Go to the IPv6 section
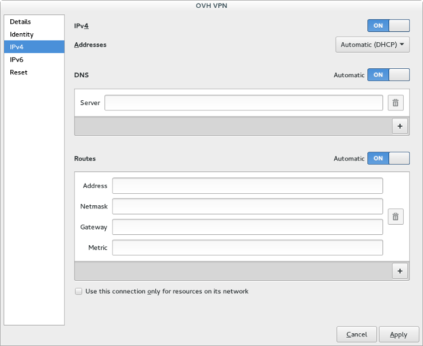The height and width of the screenshot is (346, 423). tap(17, 60)
